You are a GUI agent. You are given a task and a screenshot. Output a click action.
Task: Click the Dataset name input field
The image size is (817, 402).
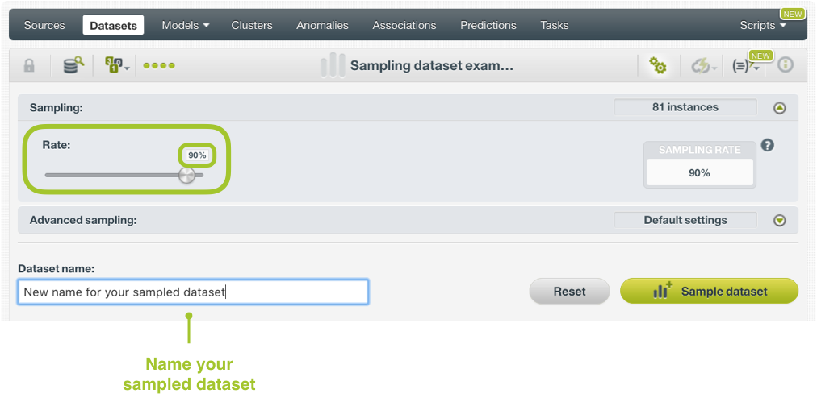(x=193, y=292)
